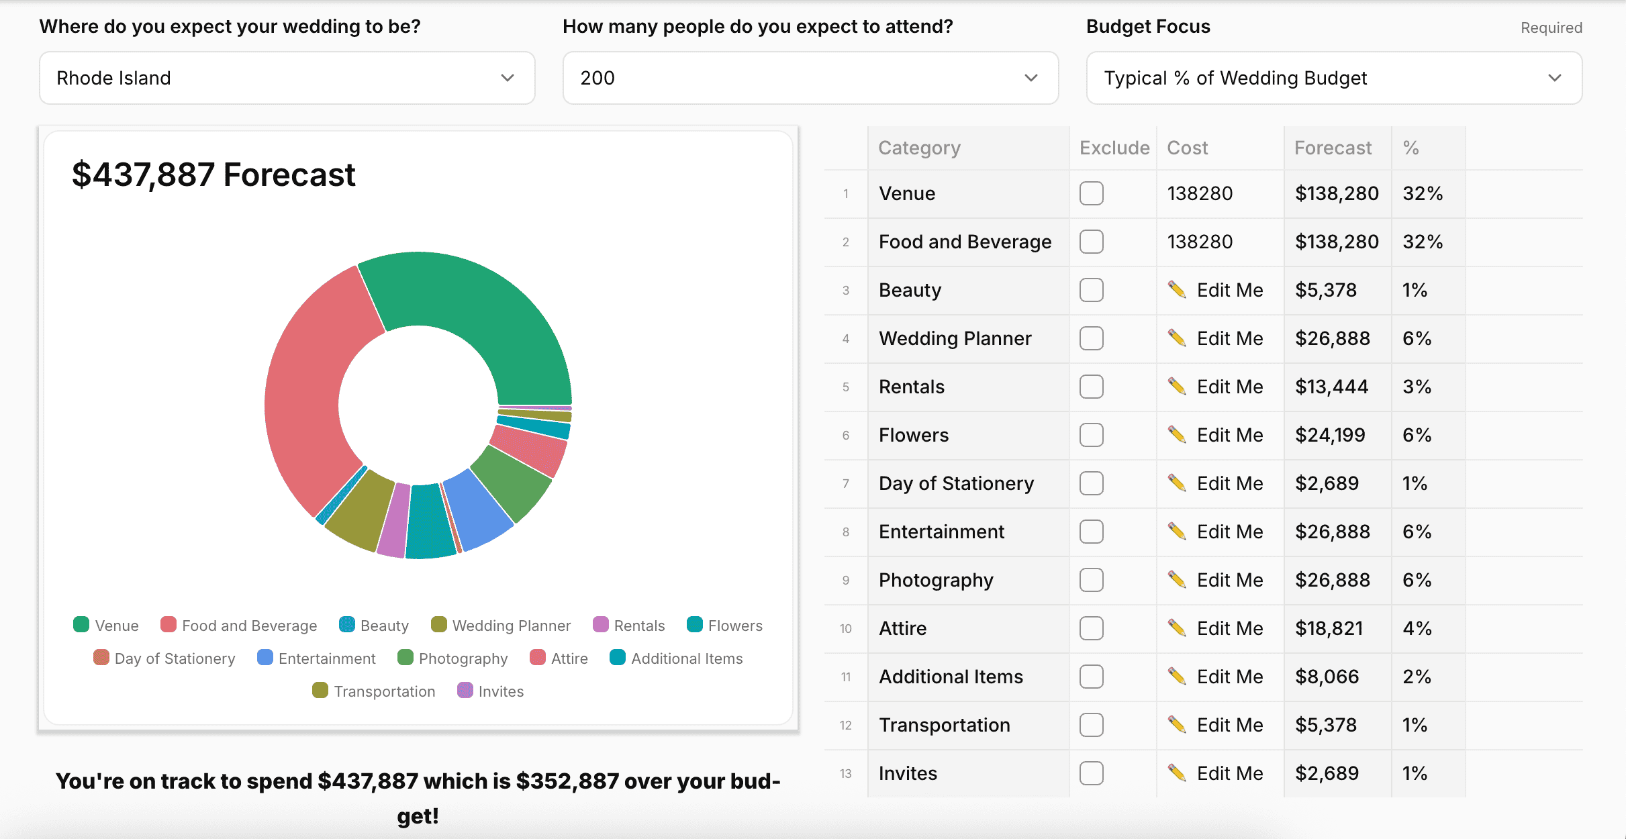Click the pencil icon in Beauty row
The height and width of the screenshot is (839, 1626).
coord(1176,289)
